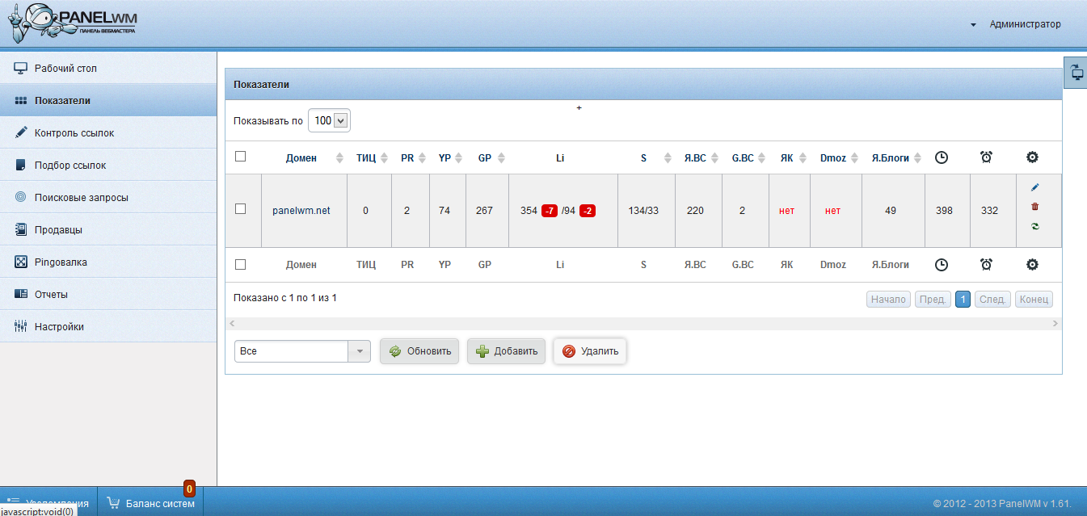1087x516 pixels.
Task: Click the trash delete icon in row
Action: tap(1034, 207)
